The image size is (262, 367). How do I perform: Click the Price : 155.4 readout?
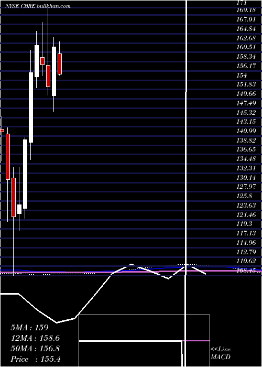point(36,359)
